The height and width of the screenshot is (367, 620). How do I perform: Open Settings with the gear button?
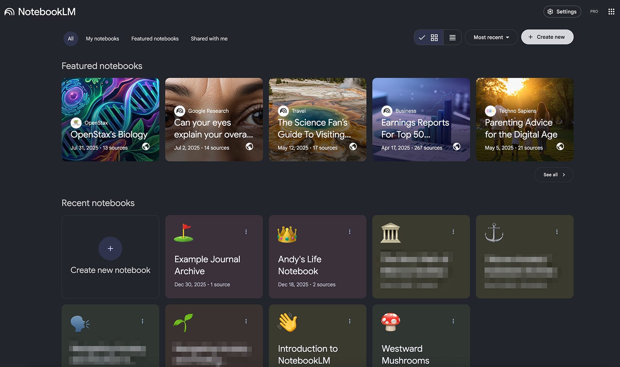click(562, 12)
